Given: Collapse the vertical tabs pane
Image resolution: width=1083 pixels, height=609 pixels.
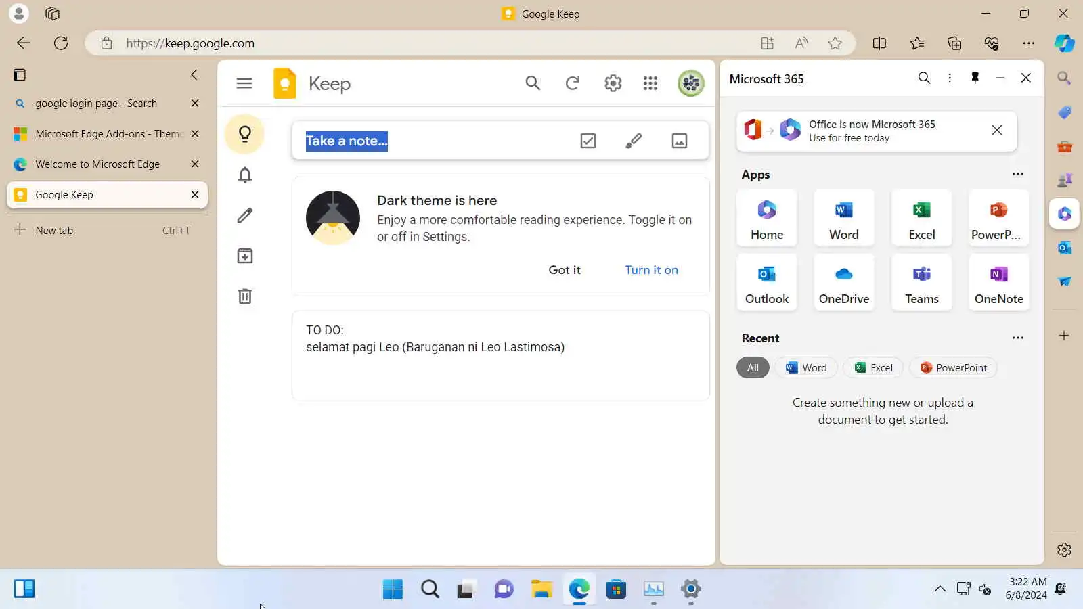Looking at the screenshot, I should click(194, 74).
